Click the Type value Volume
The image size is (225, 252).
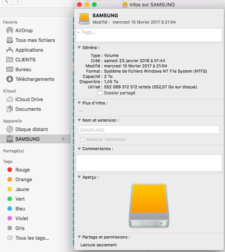coord(111,55)
